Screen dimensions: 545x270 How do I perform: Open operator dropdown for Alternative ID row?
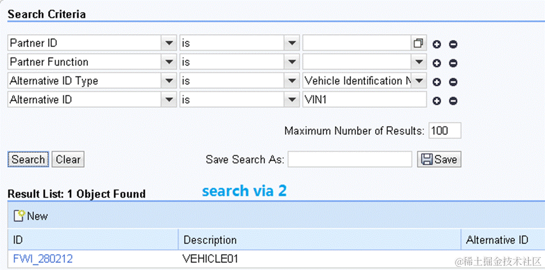coord(292,100)
